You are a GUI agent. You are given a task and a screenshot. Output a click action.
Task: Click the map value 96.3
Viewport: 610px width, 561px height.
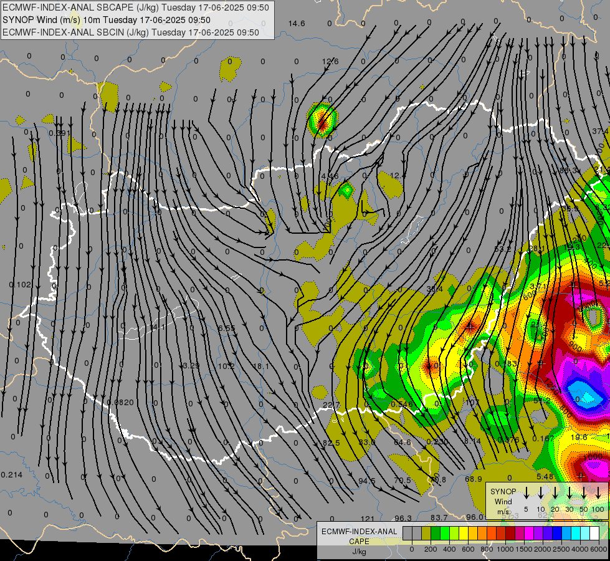click(x=403, y=518)
